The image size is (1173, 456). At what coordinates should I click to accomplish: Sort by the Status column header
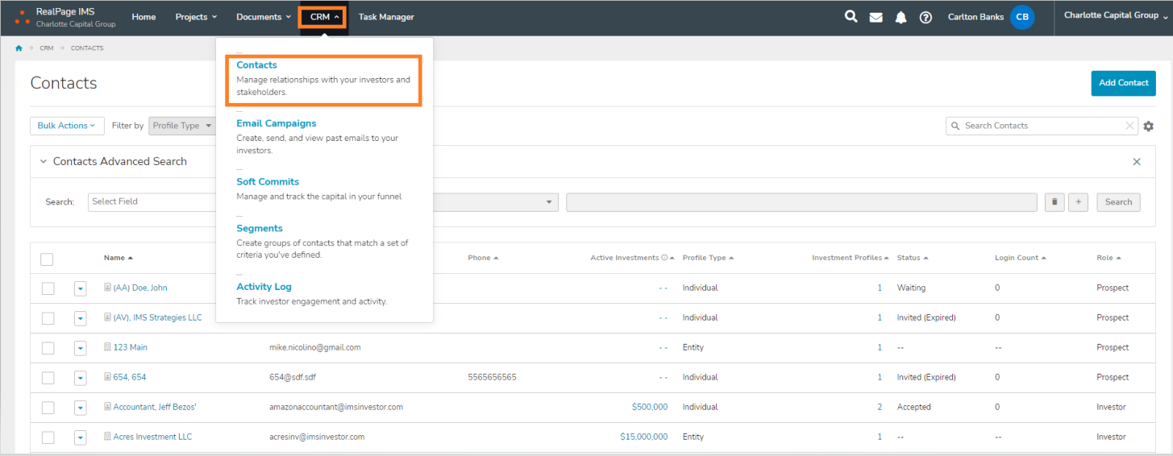tap(913, 258)
